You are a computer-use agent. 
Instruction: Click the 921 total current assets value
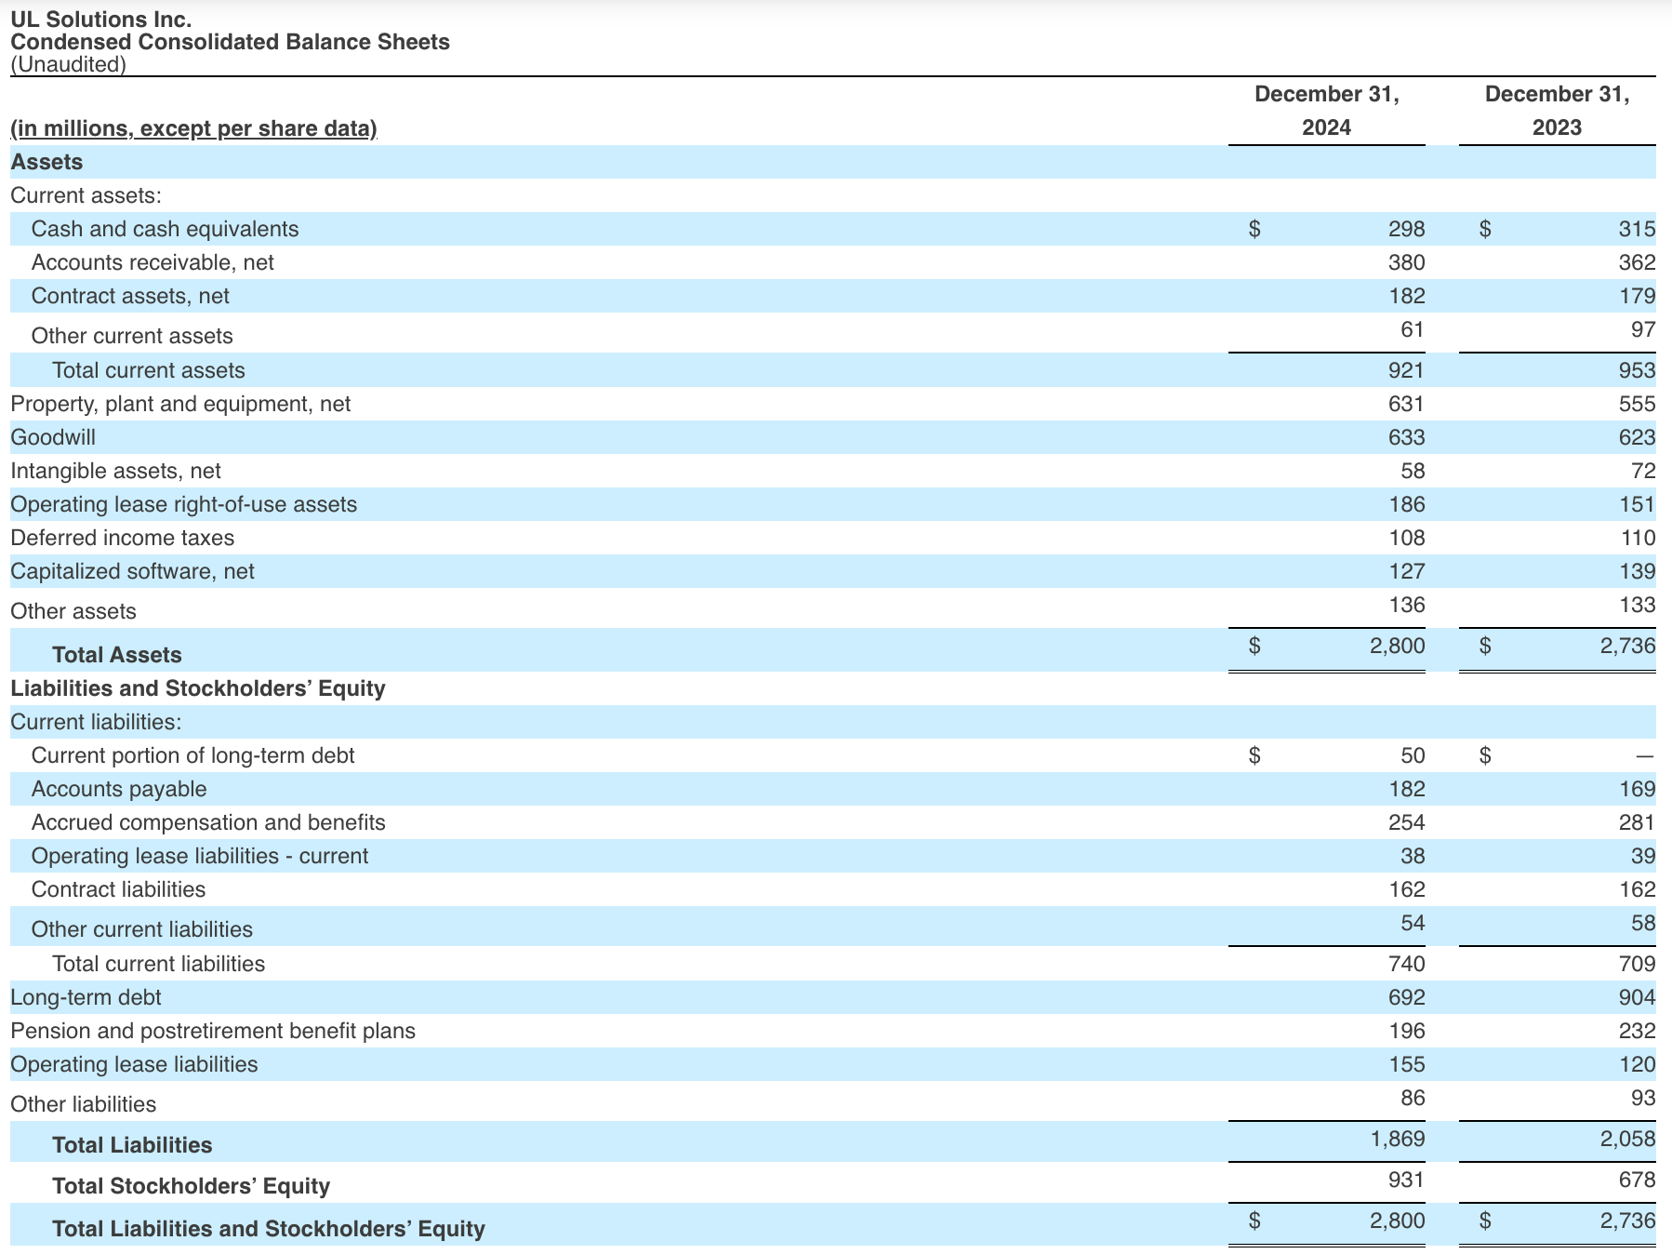[x=1406, y=370]
